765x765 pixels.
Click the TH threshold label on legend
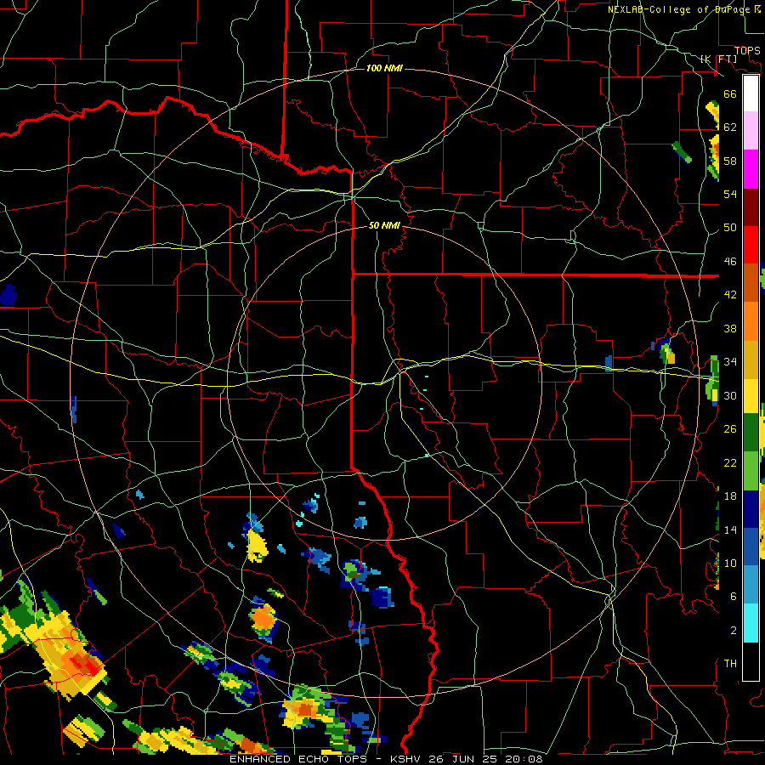[x=730, y=664]
